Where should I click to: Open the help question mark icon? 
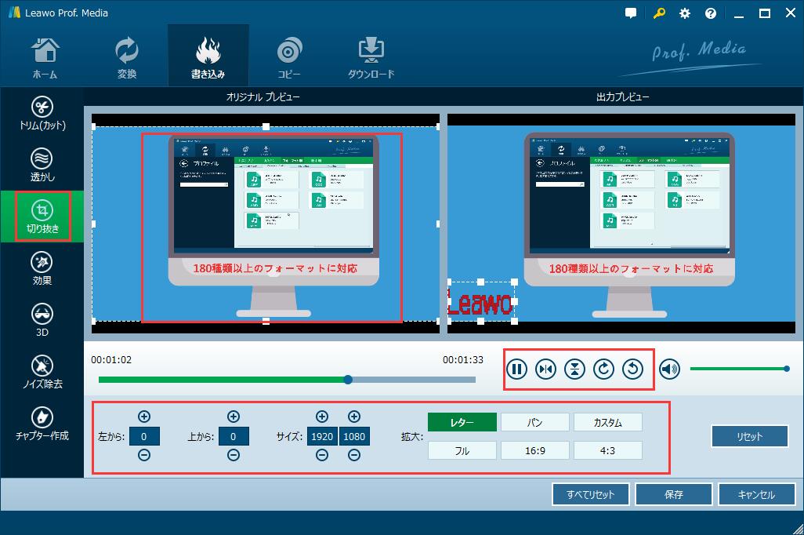[711, 13]
